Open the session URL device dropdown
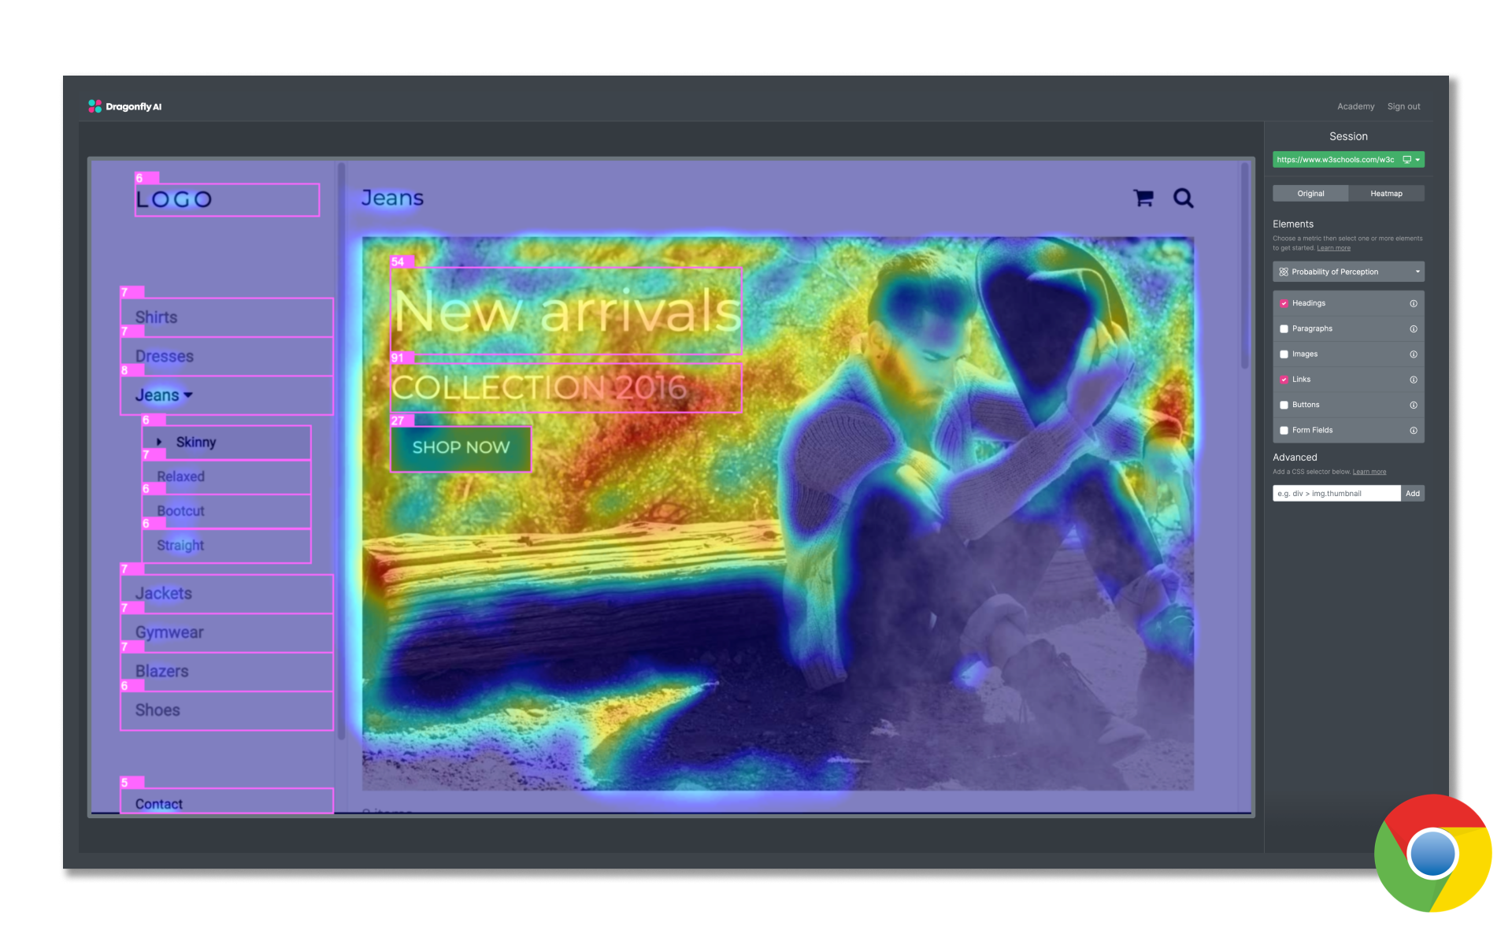1512x945 pixels. [x=1412, y=160]
